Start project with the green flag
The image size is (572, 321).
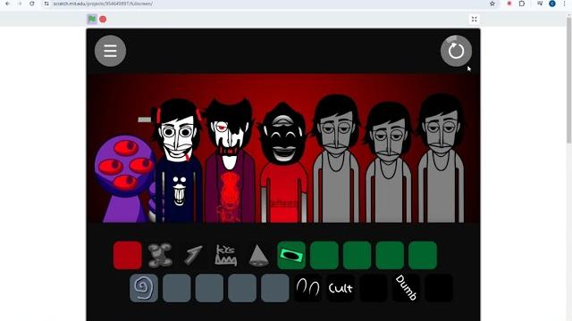[92, 19]
